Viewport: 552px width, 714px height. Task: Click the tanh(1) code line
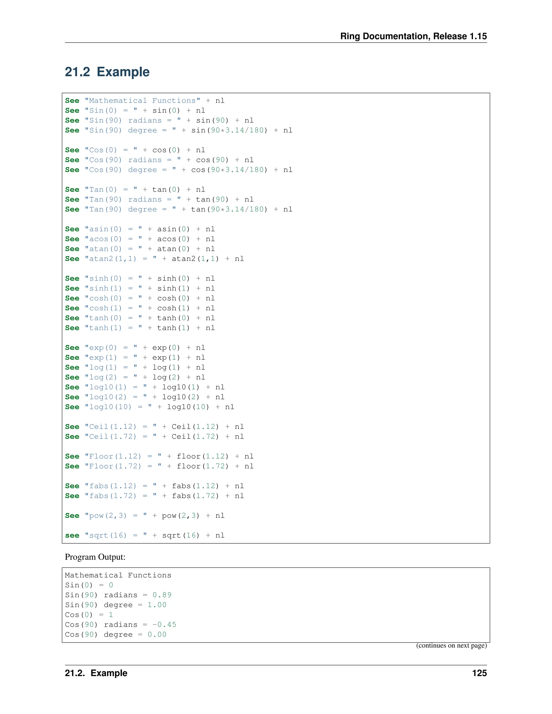tap(140, 328)
